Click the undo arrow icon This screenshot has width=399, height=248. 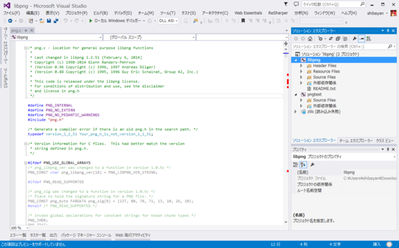pyautogui.click(x=66, y=21)
